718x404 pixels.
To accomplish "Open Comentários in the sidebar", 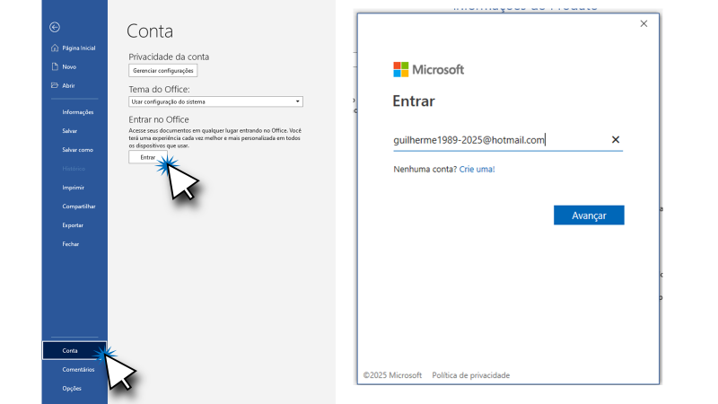I will [78, 369].
